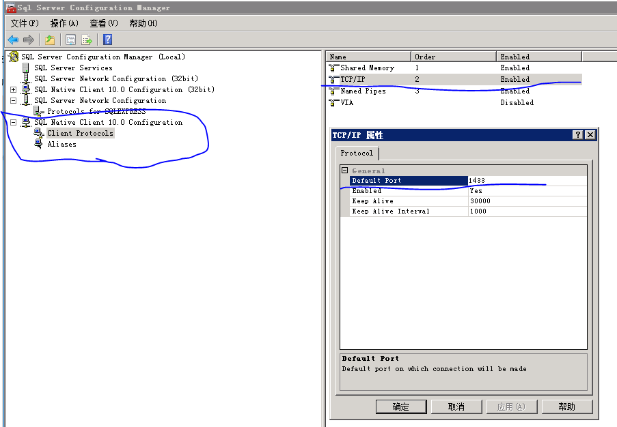Select the Keep Alive property label

(372, 201)
